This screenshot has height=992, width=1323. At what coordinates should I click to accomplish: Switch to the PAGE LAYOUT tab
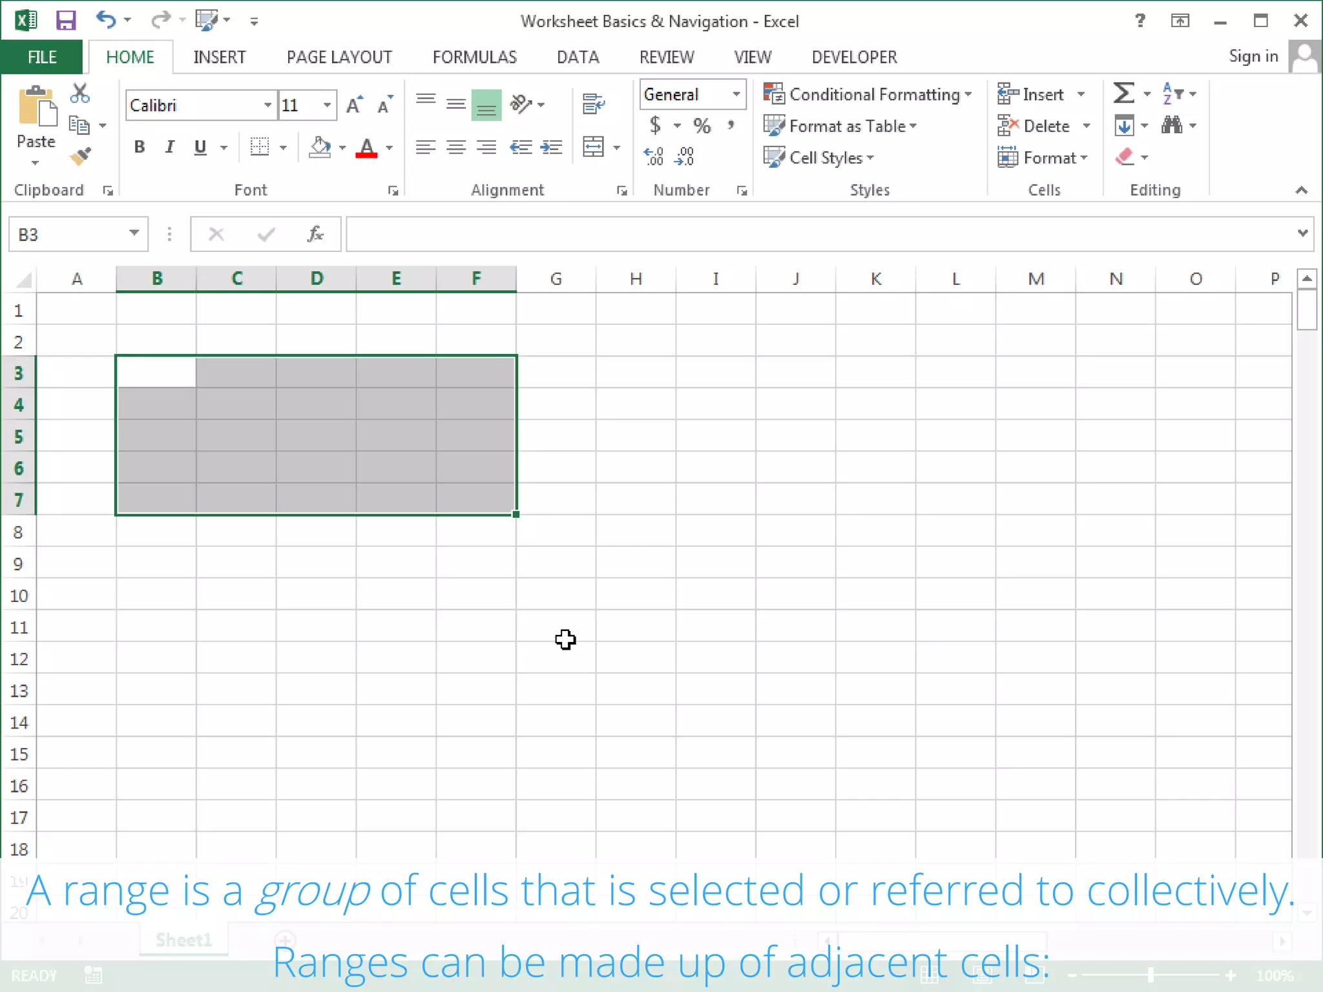[x=339, y=57]
